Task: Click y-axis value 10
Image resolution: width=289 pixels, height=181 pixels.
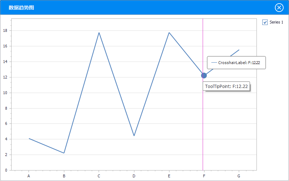Action: (5, 93)
